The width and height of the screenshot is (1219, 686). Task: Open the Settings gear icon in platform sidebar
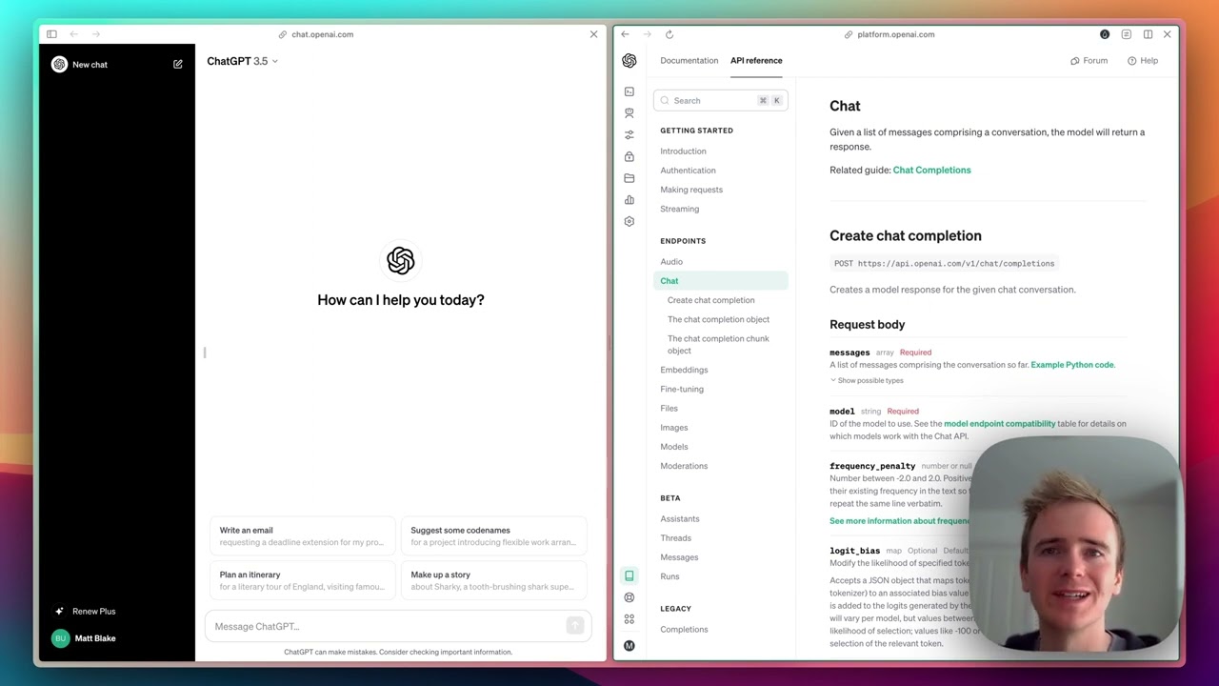point(629,221)
